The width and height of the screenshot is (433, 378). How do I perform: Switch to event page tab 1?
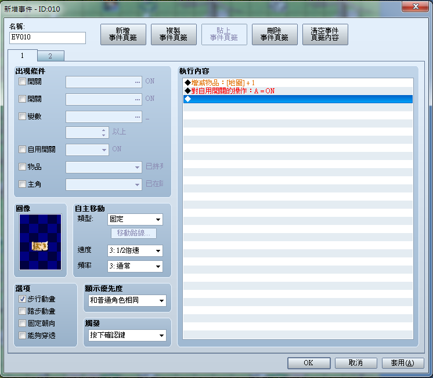[x=23, y=56]
